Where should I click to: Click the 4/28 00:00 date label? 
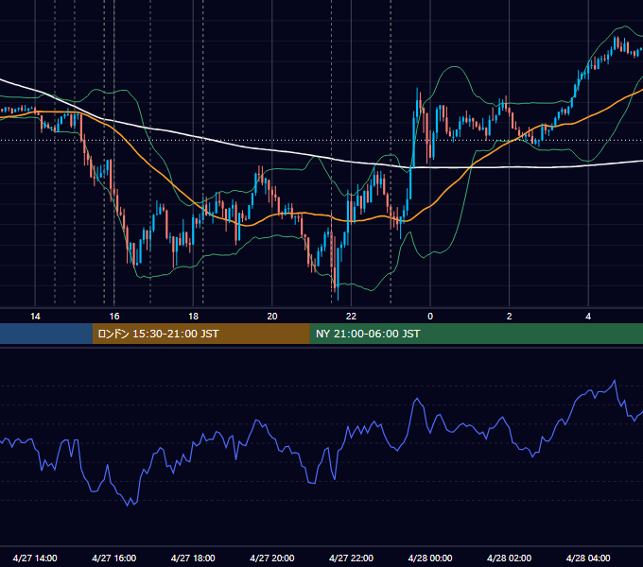tap(430, 558)
